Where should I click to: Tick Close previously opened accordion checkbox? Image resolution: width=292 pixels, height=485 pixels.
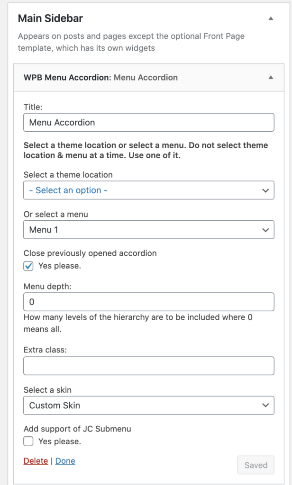point(28,266)
